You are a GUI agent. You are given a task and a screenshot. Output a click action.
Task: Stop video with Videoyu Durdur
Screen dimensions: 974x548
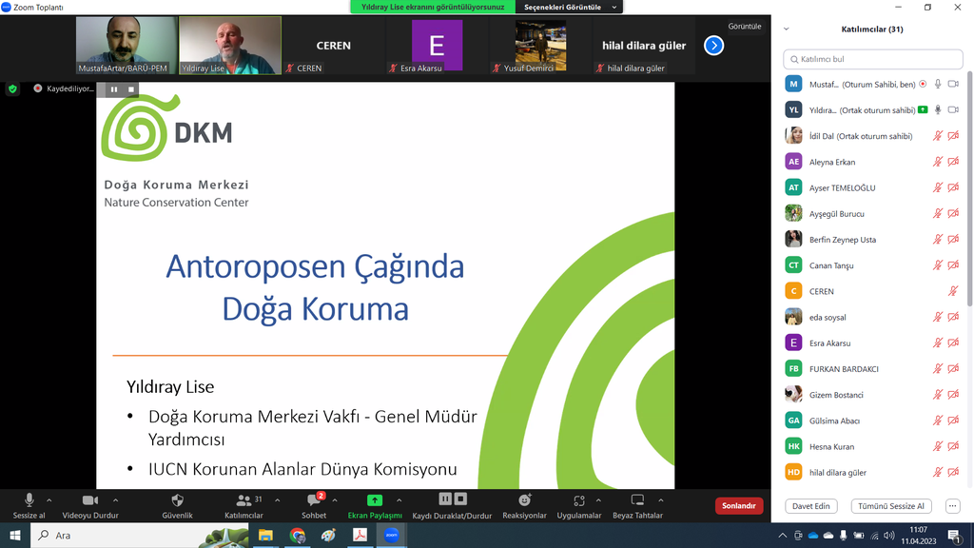pos(90,506)
